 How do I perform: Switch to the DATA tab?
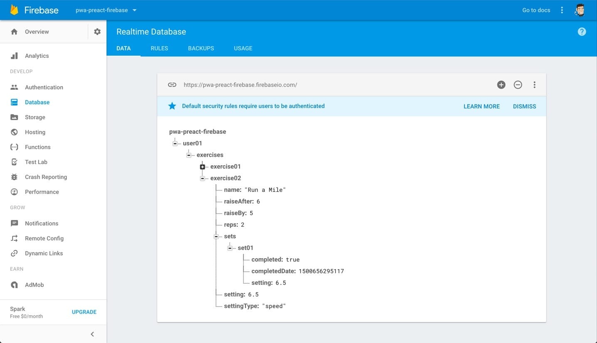pos(123,48)
